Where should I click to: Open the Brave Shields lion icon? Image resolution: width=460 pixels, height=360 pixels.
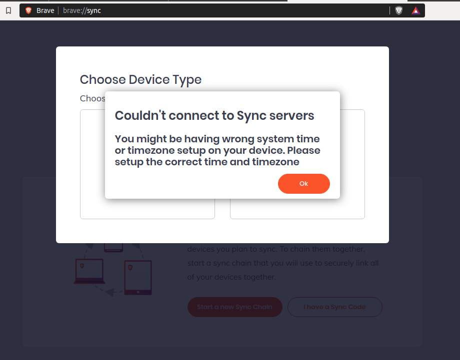398,10
